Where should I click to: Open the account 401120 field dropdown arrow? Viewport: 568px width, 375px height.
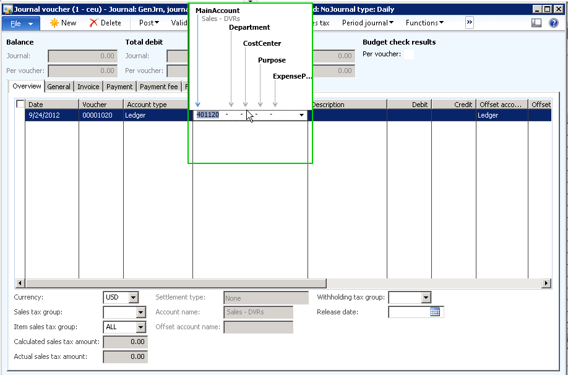pos(301,116)
